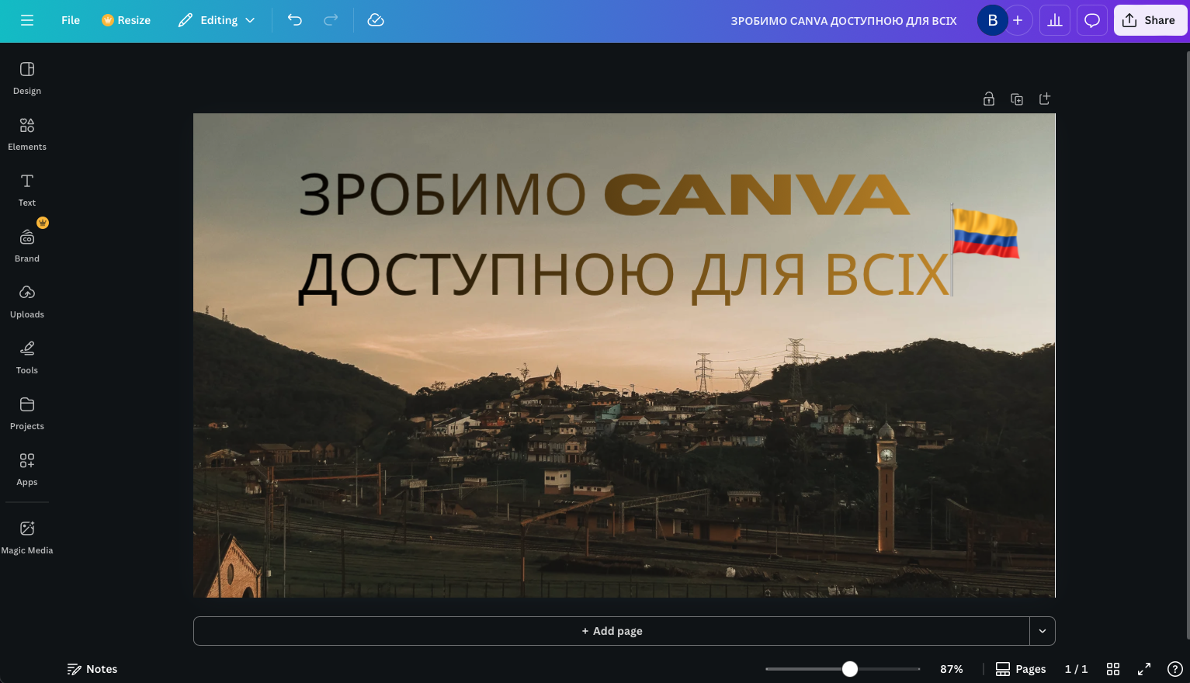Viewport: 1190px width, 683px height.
Task: Click the + Add page button
Action: (612, 631)
